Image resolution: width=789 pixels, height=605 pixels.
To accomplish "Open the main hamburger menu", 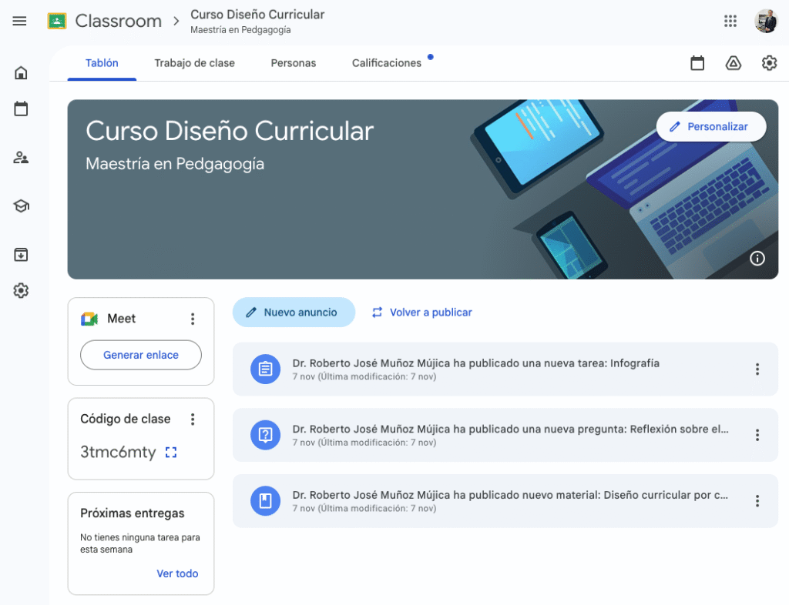I will 20,21.
